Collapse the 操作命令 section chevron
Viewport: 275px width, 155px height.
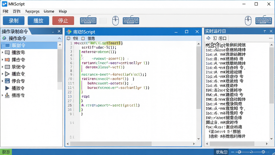click(59, 38)
